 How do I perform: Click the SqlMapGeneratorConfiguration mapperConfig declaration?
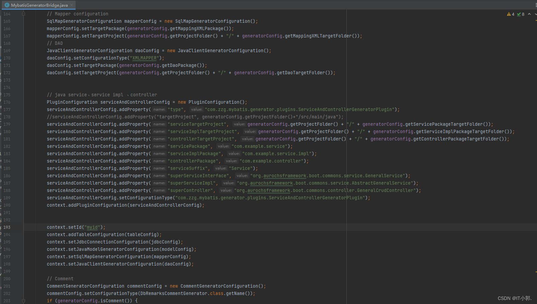coord(101,21)
